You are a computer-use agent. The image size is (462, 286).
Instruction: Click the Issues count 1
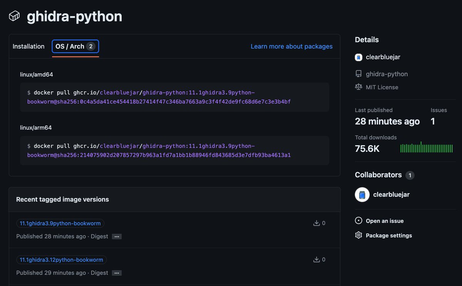433,121
